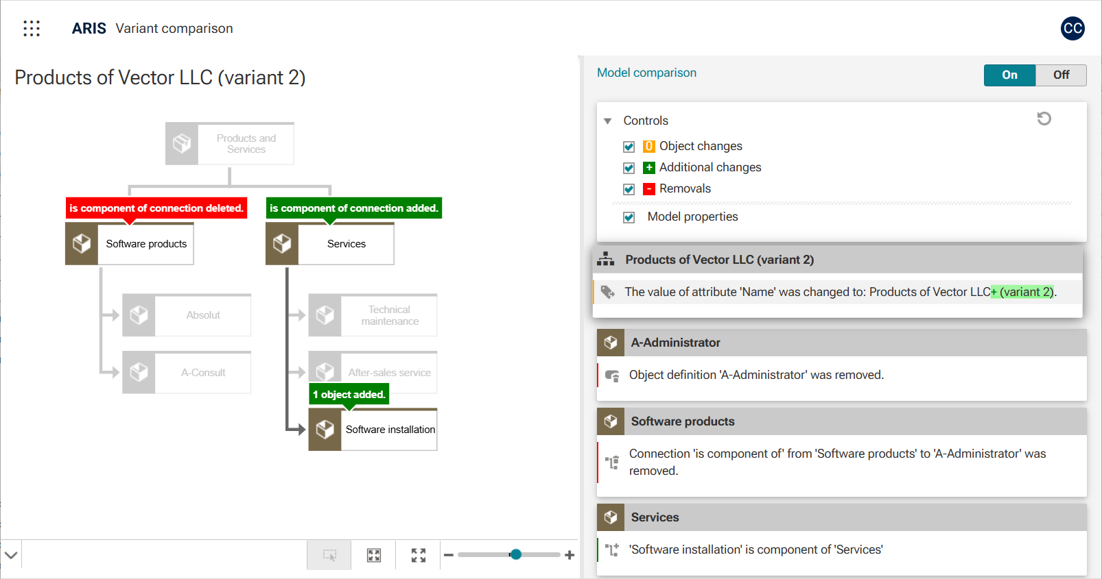The height and width of the screenshot is (579, 1102).
Task: Disable the Removals checkbox
Action: pos(629,189)
